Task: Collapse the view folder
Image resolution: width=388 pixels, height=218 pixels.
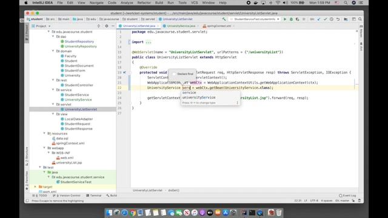Action: point(53,114)
